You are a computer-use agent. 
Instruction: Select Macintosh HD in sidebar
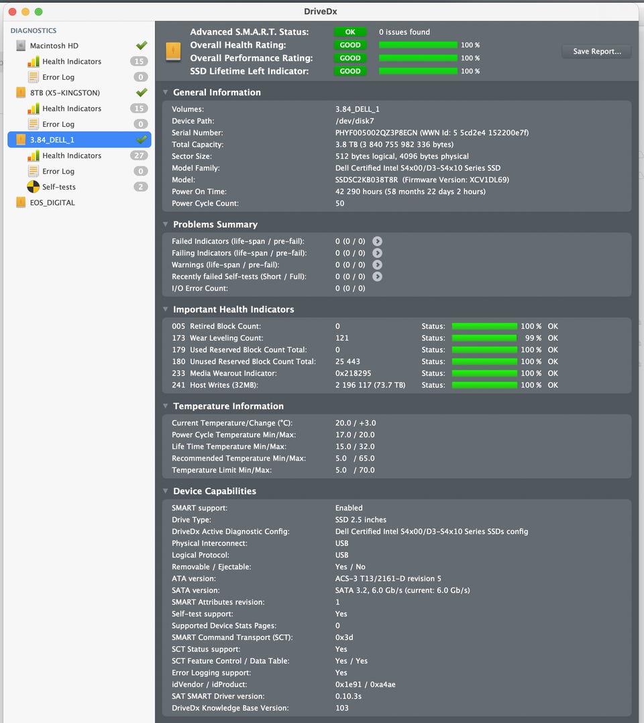(79, 45)
